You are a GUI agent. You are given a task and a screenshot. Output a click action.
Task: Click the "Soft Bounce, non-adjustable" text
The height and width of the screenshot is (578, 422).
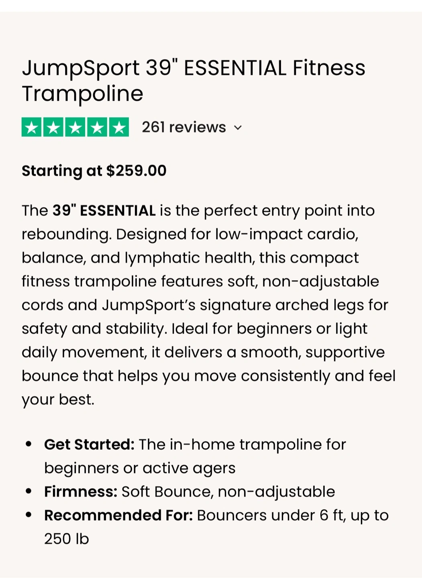[228, 491]
